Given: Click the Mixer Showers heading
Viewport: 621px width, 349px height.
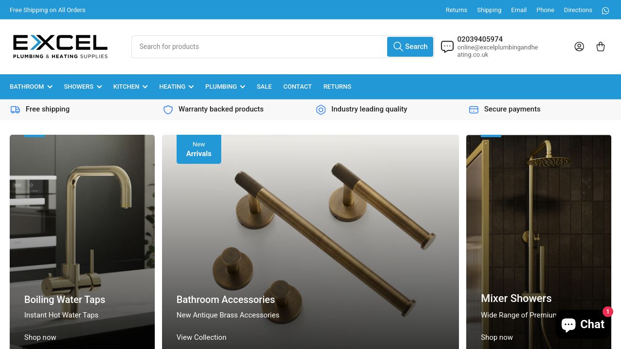Looking at the screenshot, I should pyautogui.click(x=516, y=298).
